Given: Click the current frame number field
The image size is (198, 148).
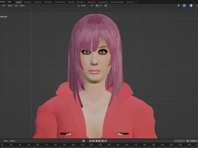Looking at the screenshot, I should click(179, 141).
